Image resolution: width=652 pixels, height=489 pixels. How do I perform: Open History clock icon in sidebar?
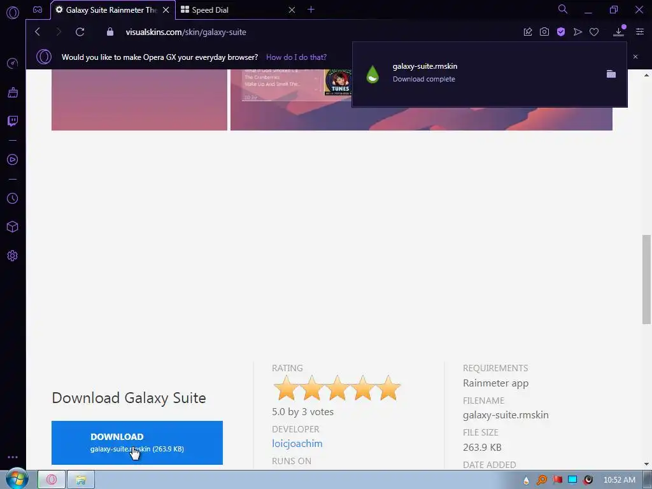[13, 199]
